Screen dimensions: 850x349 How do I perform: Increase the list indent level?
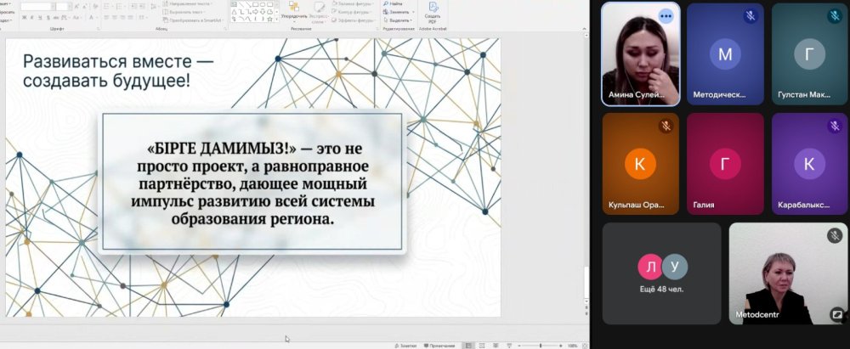click(x=141, y=7)
